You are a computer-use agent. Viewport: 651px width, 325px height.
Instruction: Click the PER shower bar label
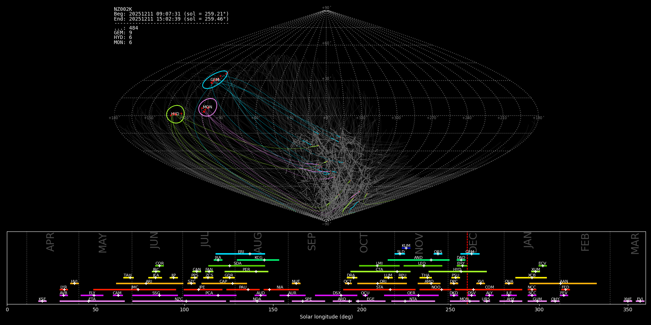click(x=246, y=270)
